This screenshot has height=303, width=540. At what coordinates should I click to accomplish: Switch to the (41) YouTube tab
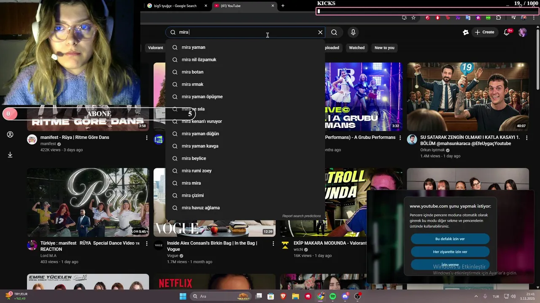click(245, 6)
